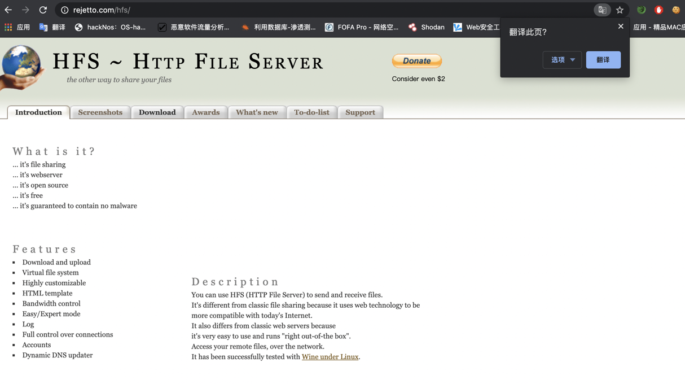The width and height of the screenshot is (685, 384).
Task: Open the 翻译 bookmark
Action: 52,27
